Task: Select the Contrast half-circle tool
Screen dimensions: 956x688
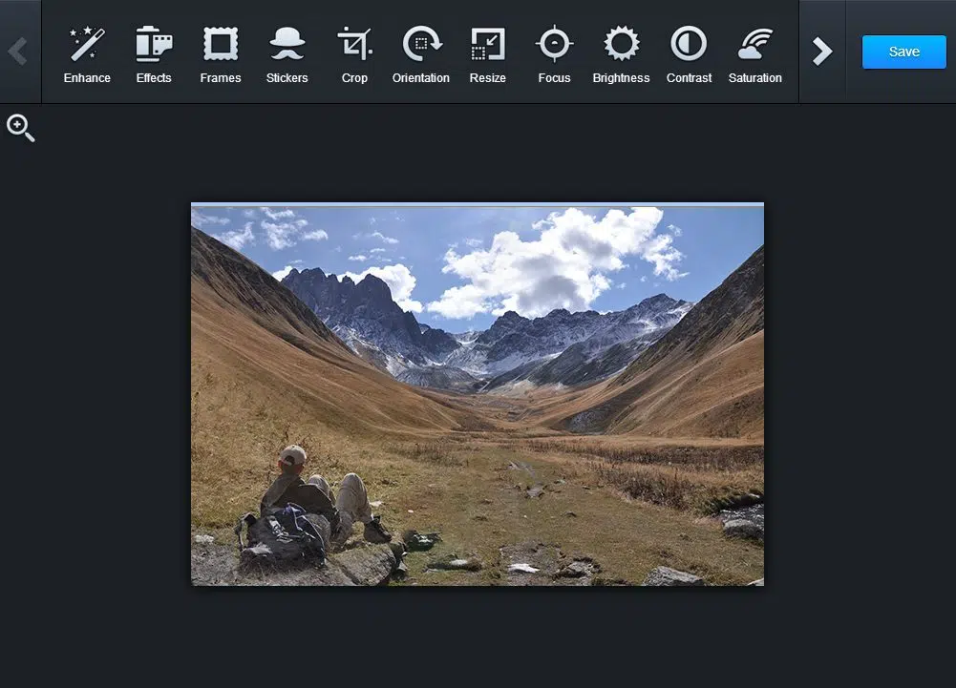Action: 689,45
